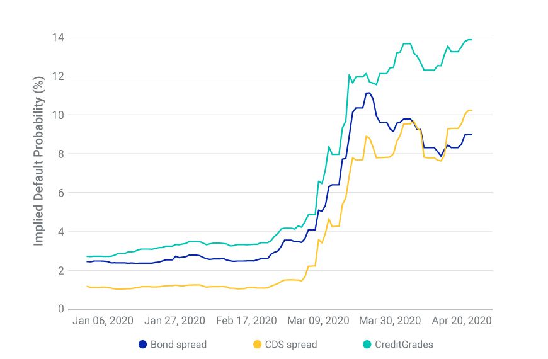Select the Apr 20, 2020 date label
Viewport: 548px width, 359px height.
click(x=460, y=321)
